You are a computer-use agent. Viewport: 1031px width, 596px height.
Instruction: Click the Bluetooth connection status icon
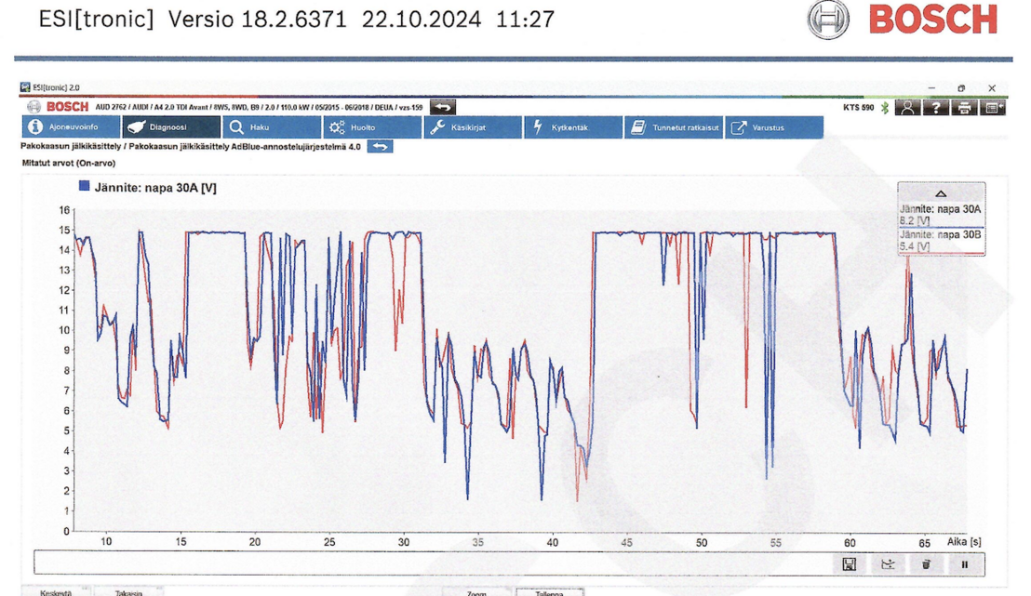coord(885,108)
